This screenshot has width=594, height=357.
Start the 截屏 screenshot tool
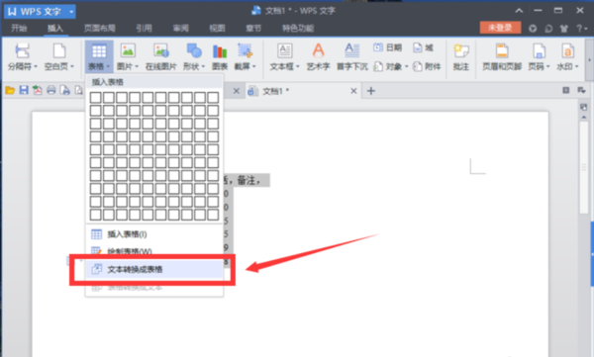[x=246, y=56]
